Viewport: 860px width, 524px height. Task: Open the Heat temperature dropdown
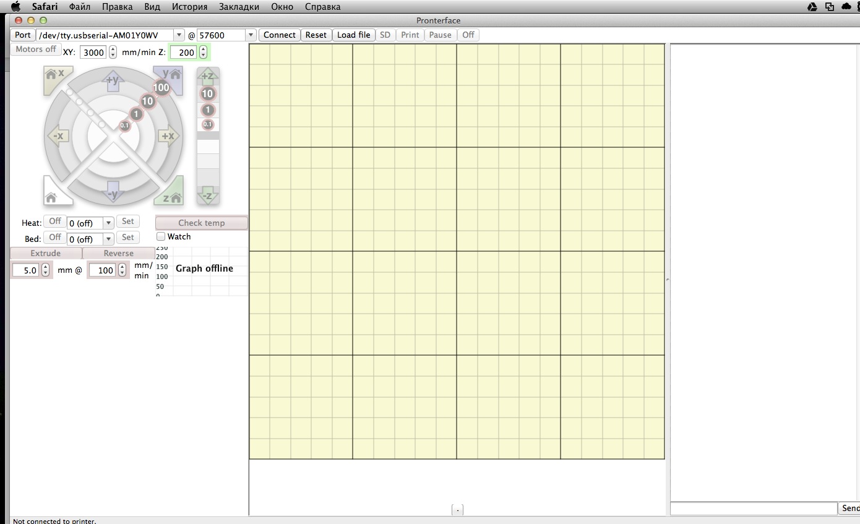(x=108, y=223)
